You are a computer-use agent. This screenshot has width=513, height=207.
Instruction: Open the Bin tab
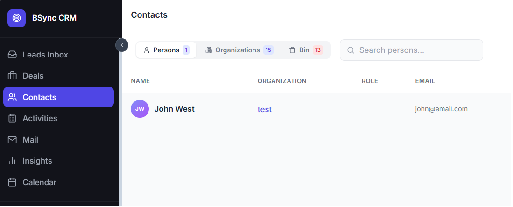coord(306,50)
